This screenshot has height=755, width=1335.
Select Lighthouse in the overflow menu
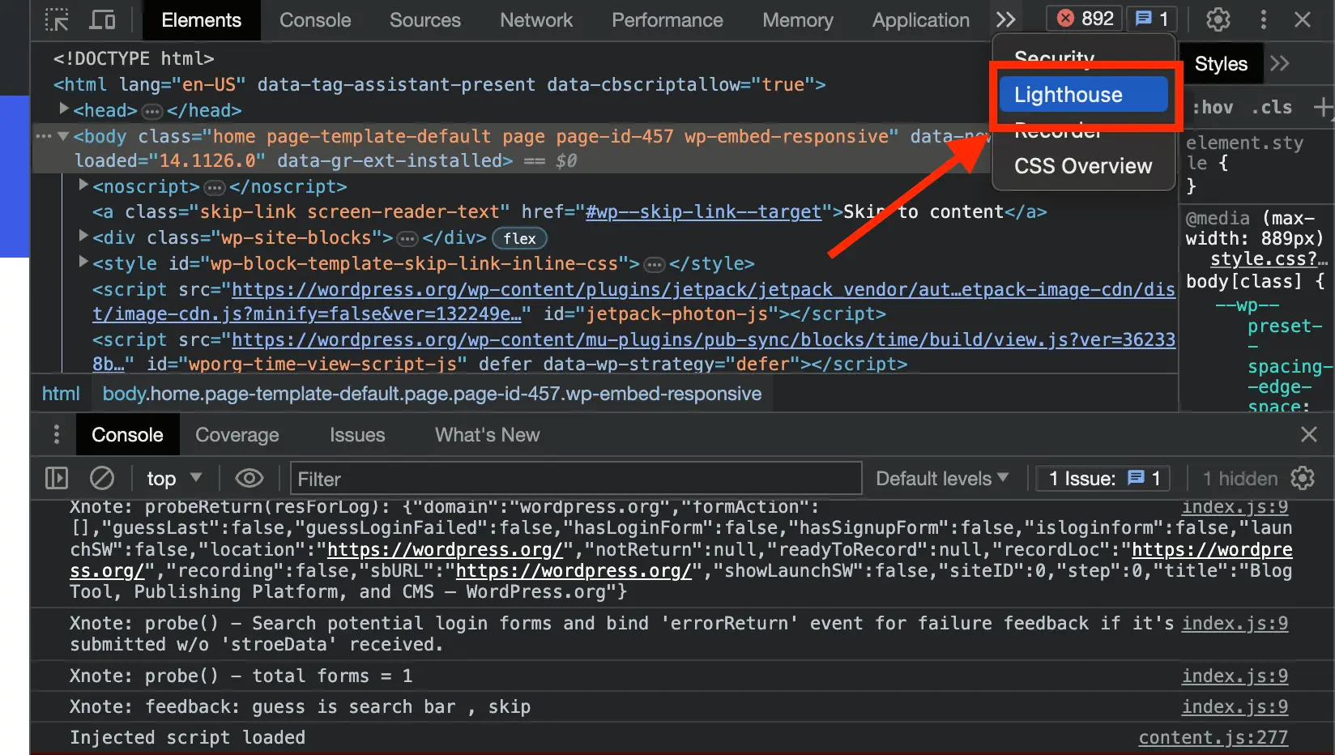point(1084,95)
